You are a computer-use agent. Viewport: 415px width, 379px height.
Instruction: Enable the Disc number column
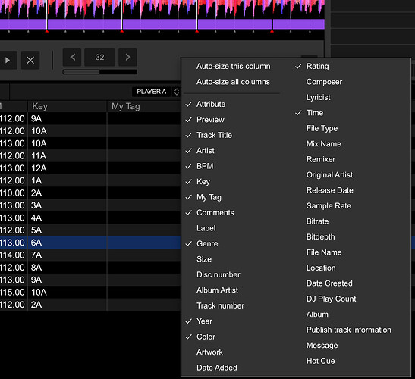pos(219,275)
